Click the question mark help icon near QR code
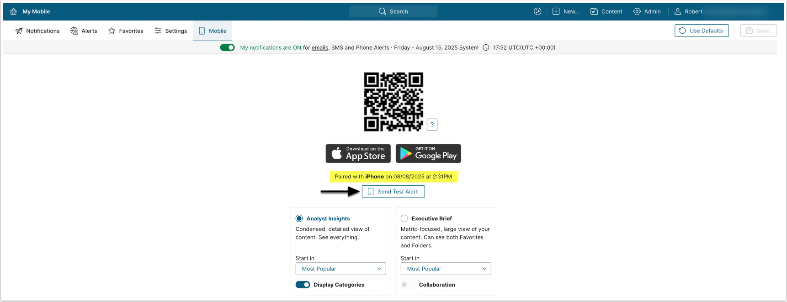The width and height of the screenshot is (787, 302). tap(432, 125)
